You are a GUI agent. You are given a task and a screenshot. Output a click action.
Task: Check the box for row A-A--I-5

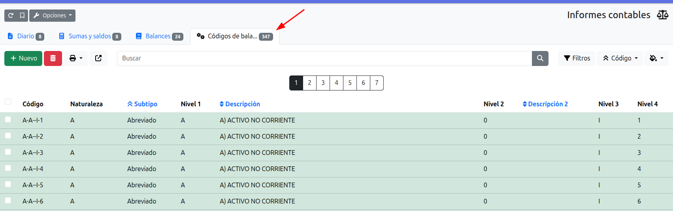8,184
